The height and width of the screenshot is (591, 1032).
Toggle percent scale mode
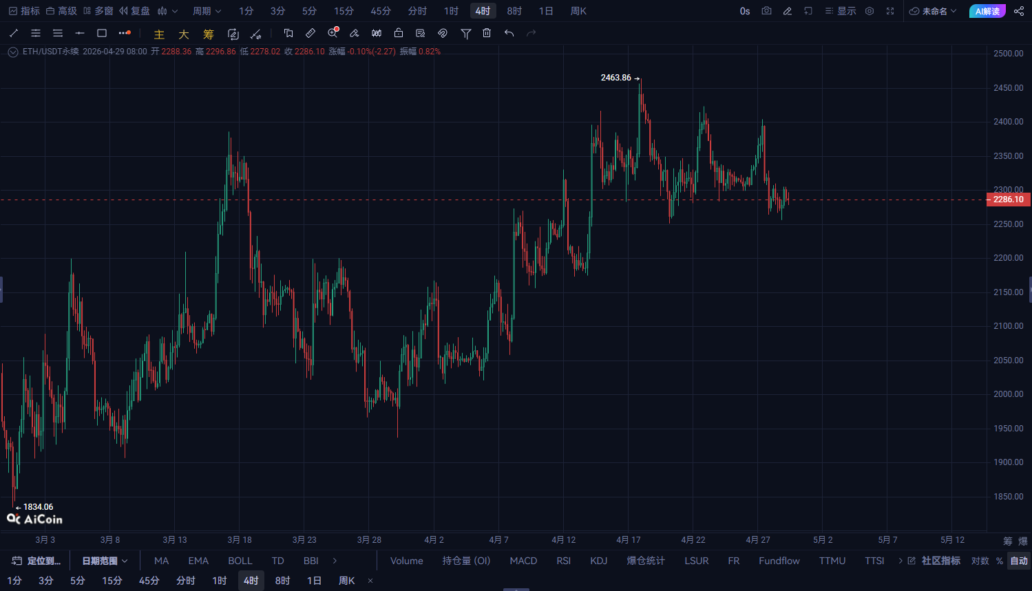(x=1000, y=561)
